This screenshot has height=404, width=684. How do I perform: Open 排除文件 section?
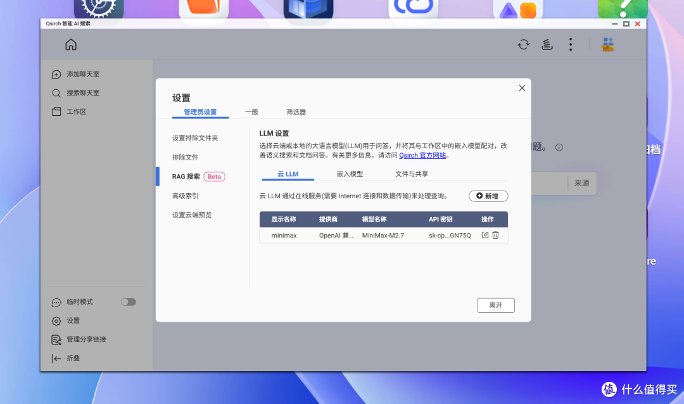[x=185, y=157]
